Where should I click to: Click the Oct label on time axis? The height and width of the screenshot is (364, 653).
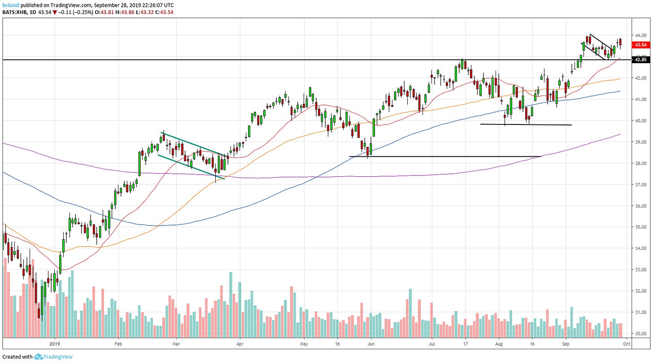click(x=627, y=344)
